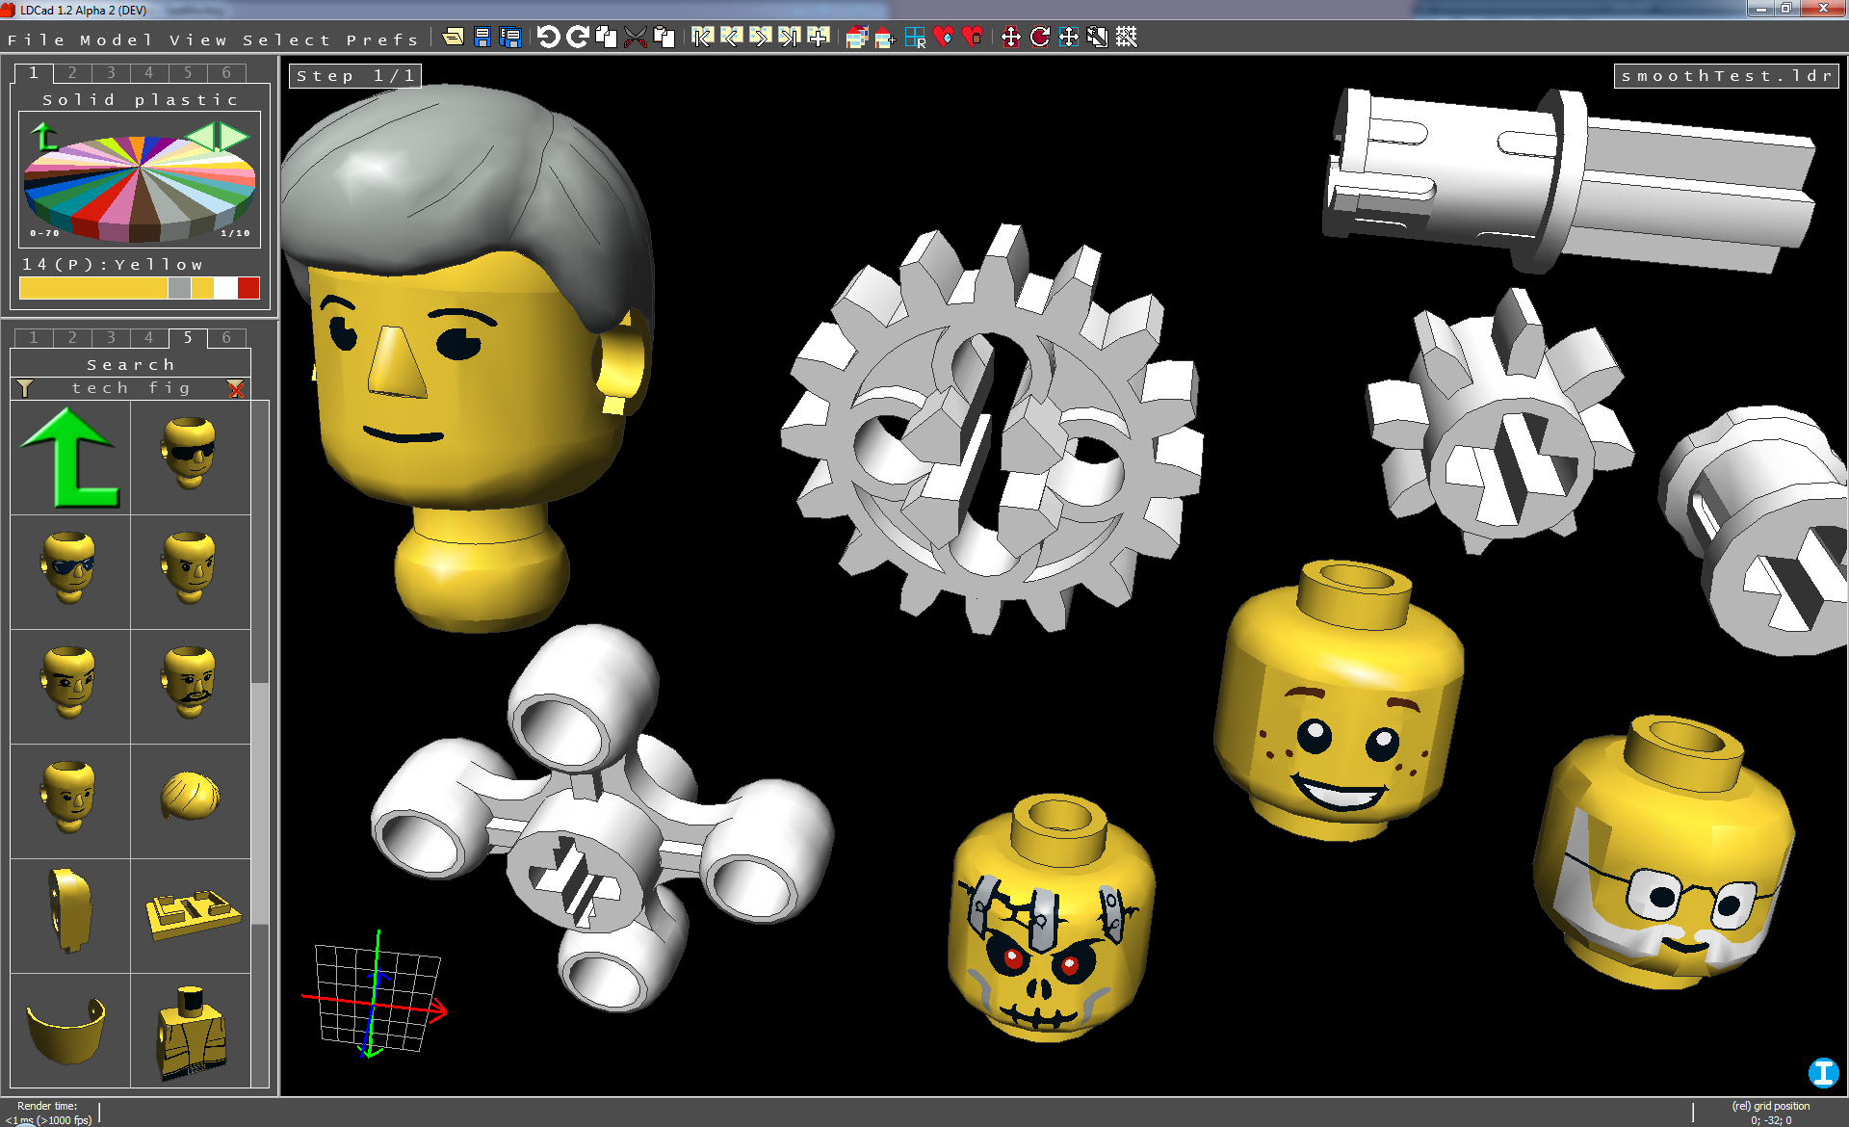1849x1127 pixels.
Task: Add a new submodel with house-plus icon
Action: coord(885,38)
